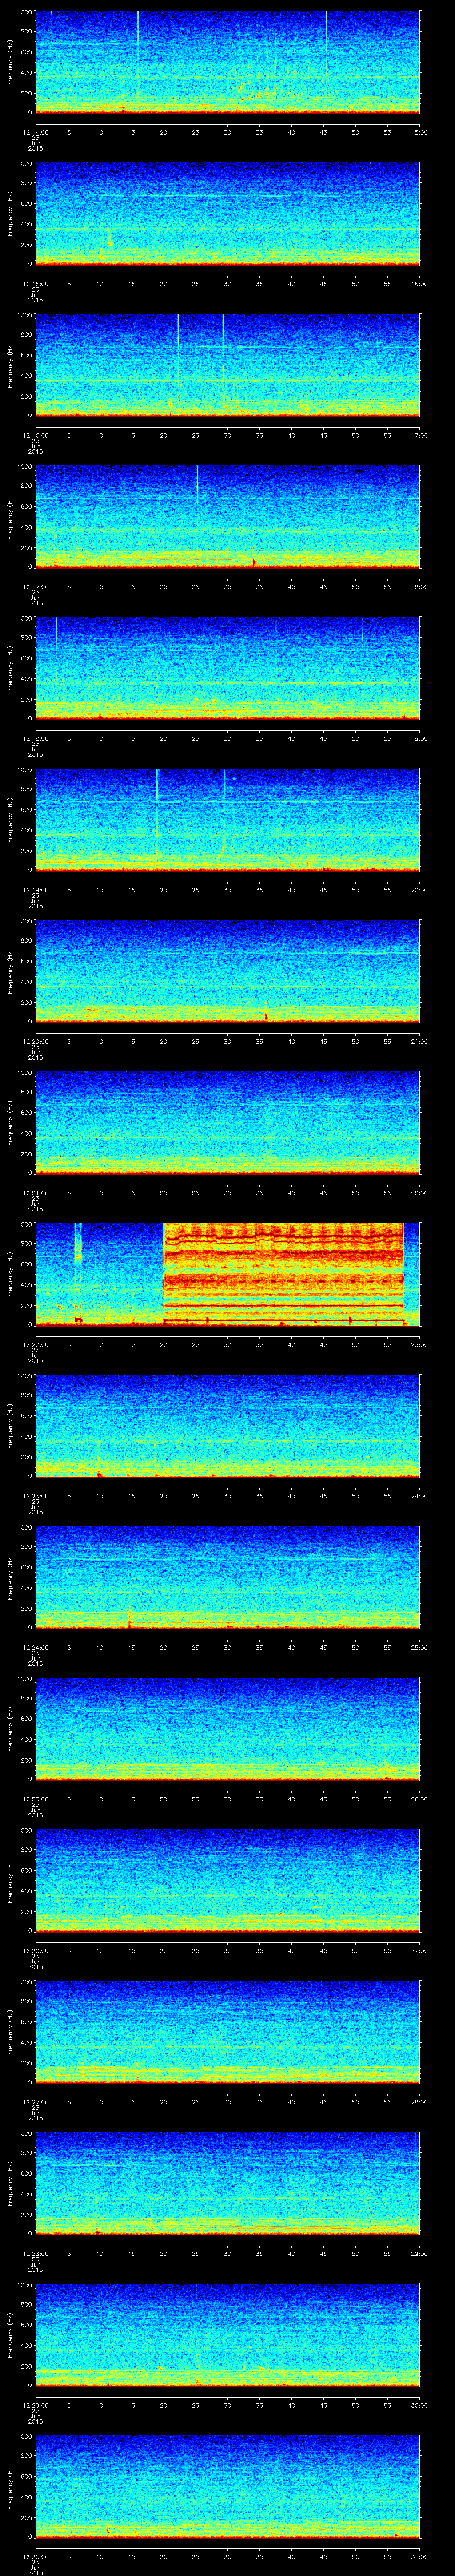This screenshot has width=455, height=2576.
Task: Click the 12:18:00 start time label
Action: point(36,738)
